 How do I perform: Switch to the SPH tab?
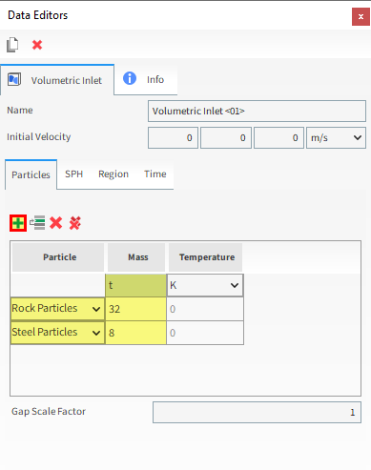coord(73,174)
